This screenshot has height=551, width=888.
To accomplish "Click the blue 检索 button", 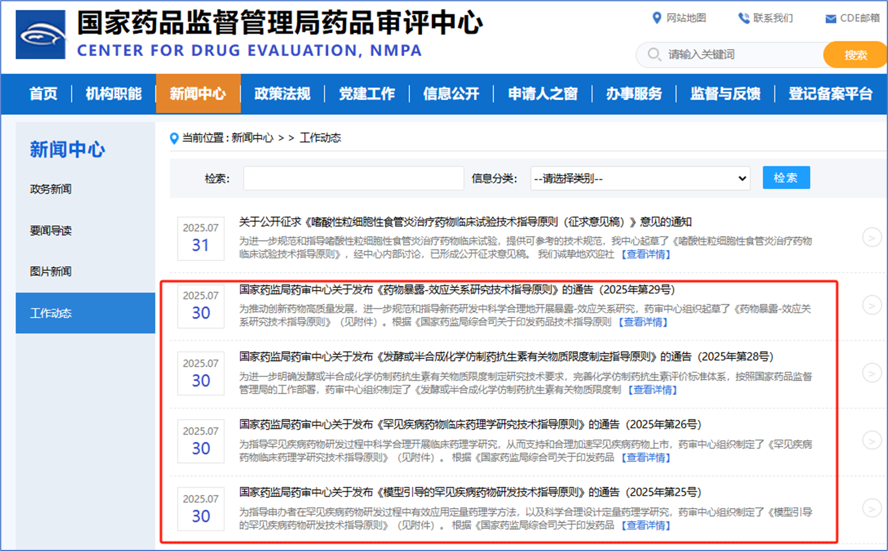I will click(x=786, y=177).
